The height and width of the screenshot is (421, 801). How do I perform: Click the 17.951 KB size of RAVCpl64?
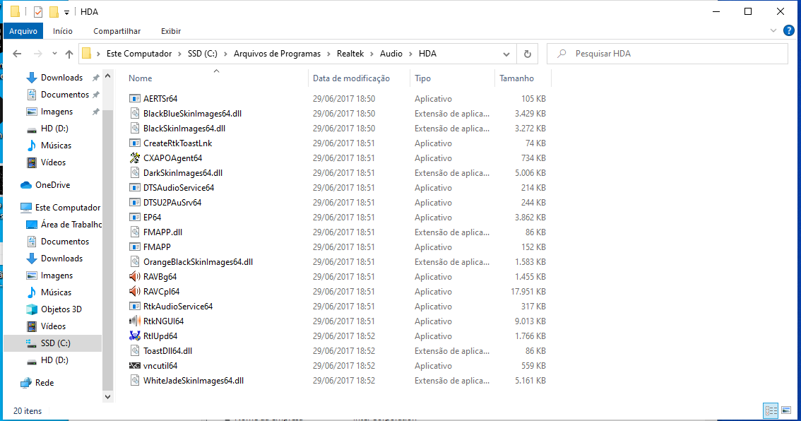[x=528, y=291]
